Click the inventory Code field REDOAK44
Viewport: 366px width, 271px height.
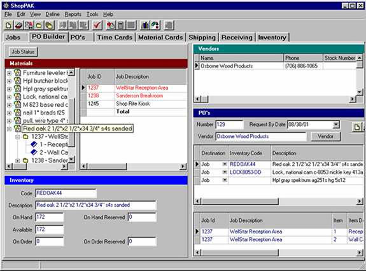(x=66, y=193)
